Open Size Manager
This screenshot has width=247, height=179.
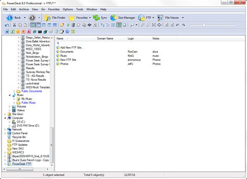(123, 18)
